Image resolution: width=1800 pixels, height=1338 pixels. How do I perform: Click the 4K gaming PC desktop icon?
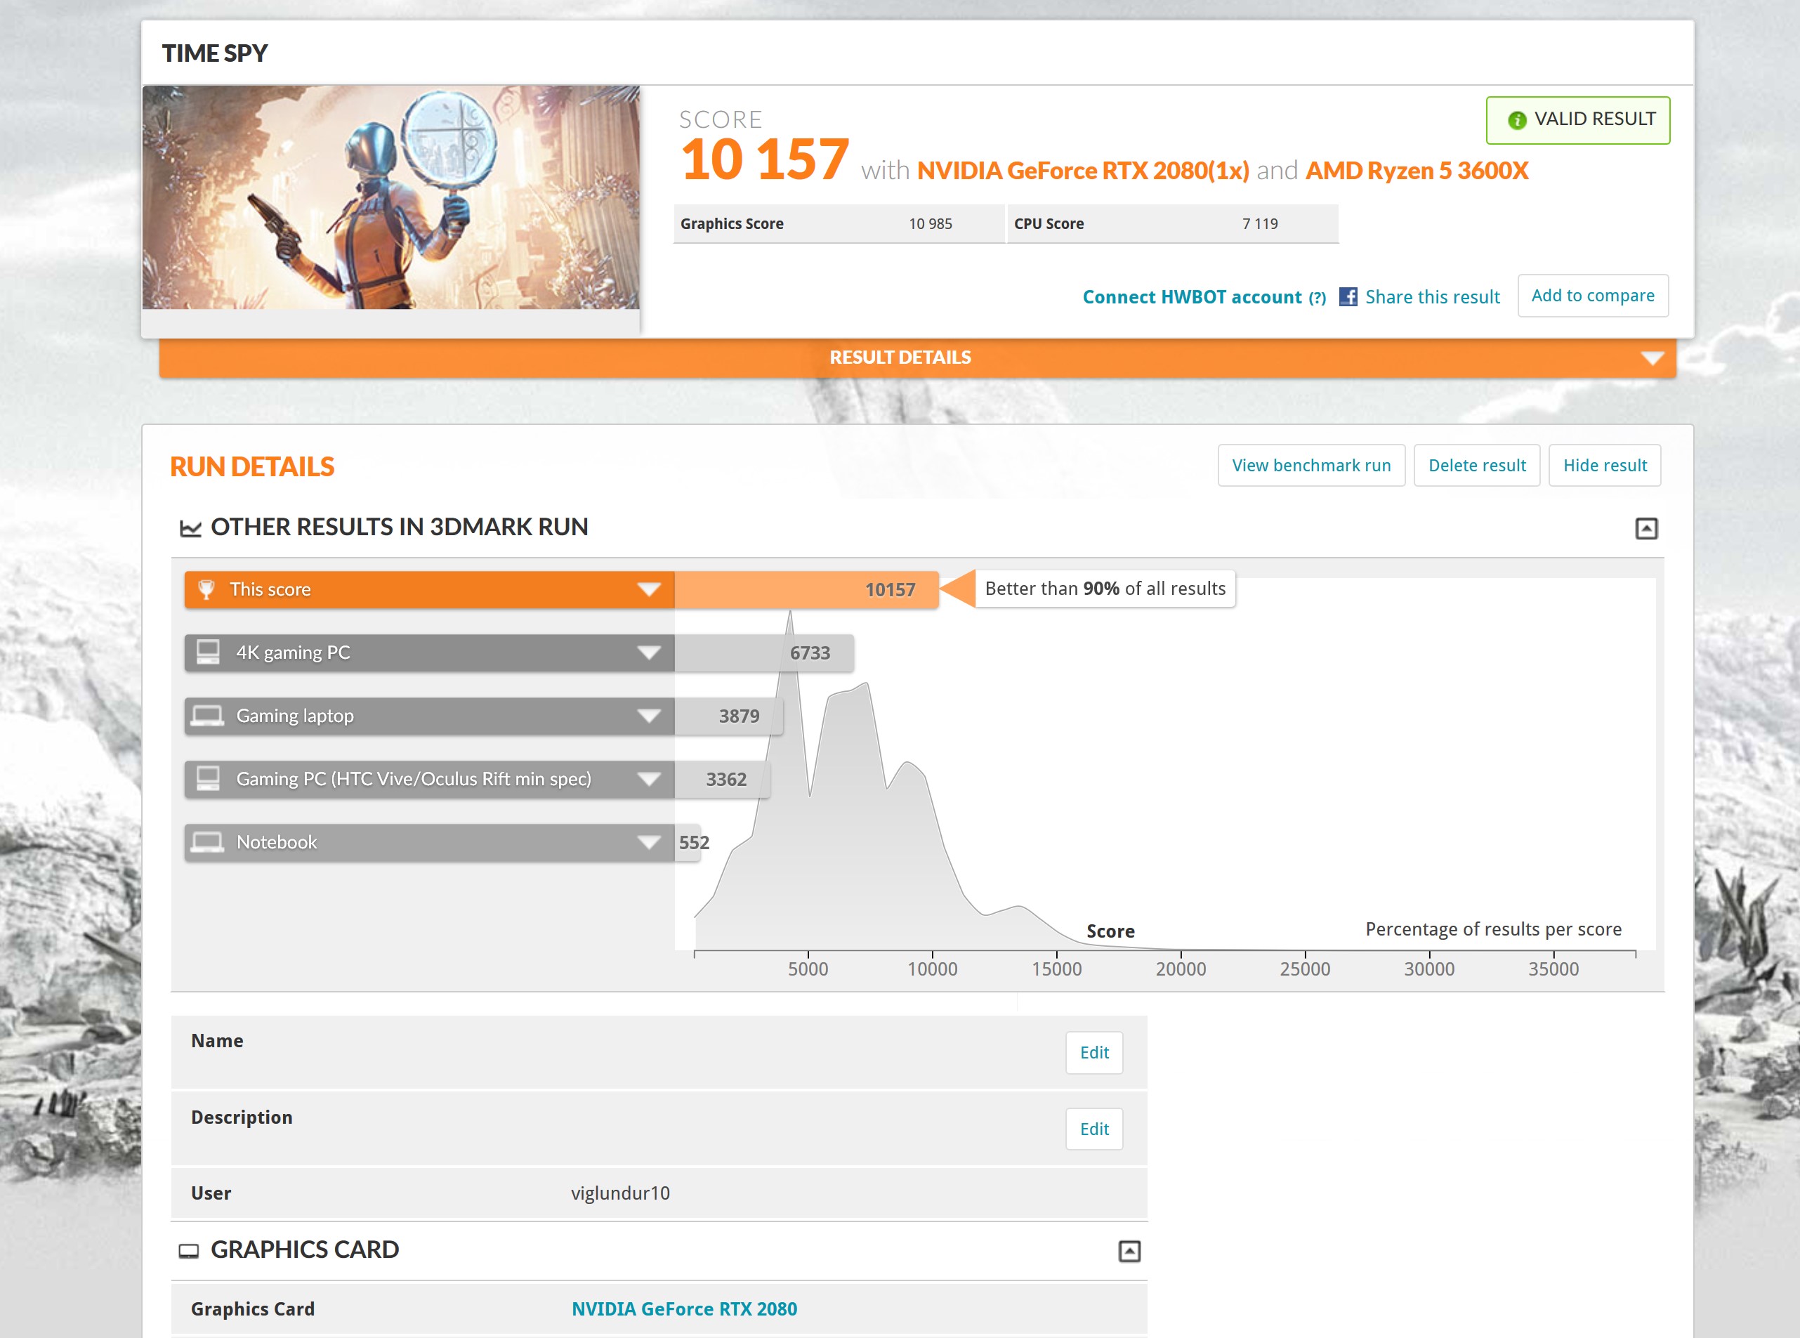(x=208, y=652)
